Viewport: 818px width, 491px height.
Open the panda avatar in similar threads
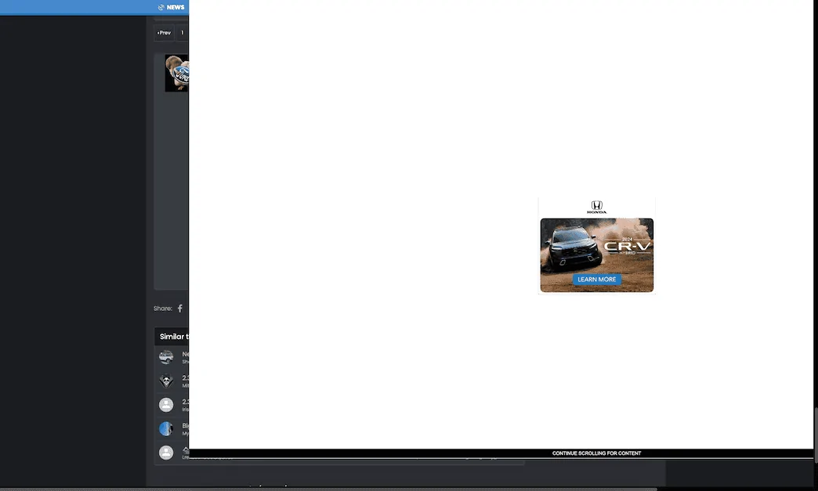pos(166,381)
